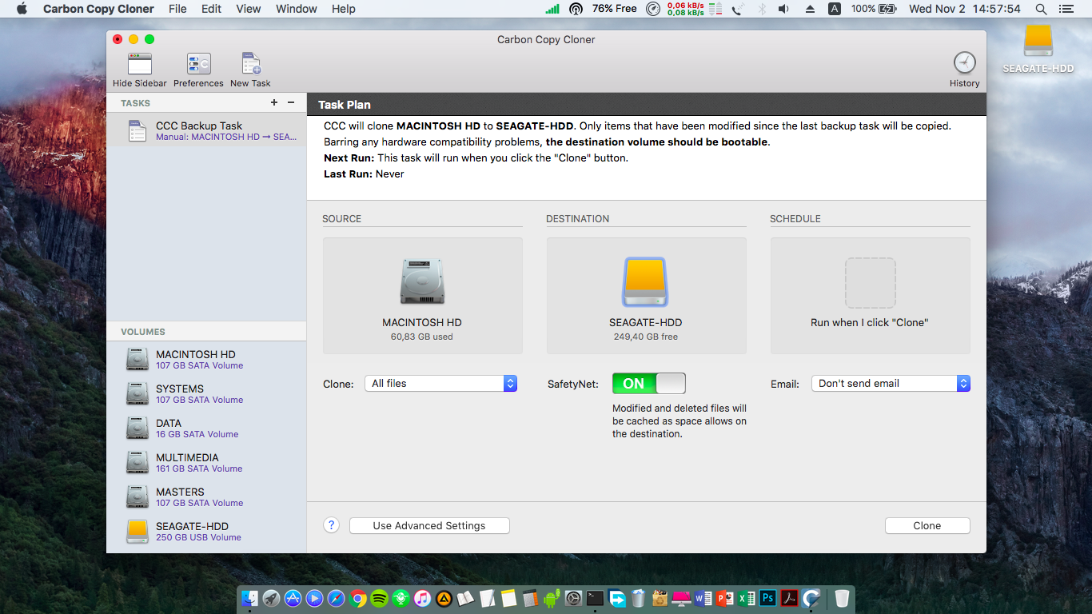Open Spotify from the Dock

[379, 598]
